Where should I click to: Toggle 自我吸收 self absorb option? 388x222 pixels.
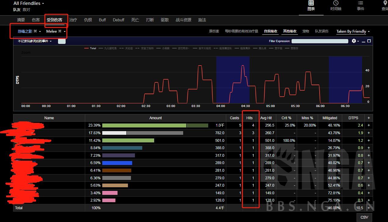(x=270, y=31)
